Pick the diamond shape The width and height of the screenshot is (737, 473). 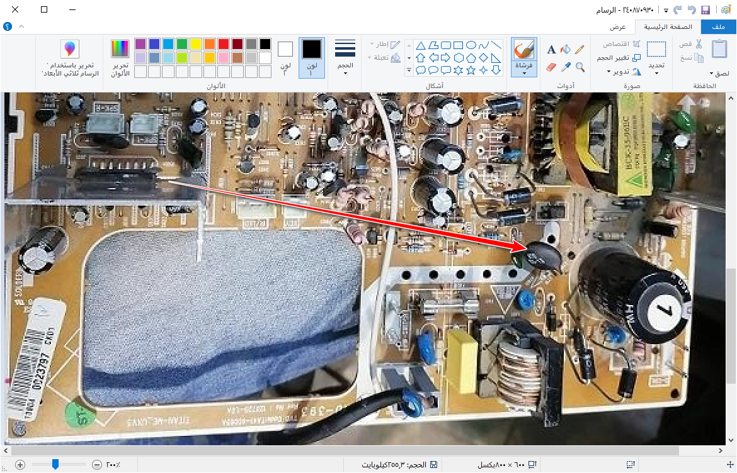click(x=483, y=58)
